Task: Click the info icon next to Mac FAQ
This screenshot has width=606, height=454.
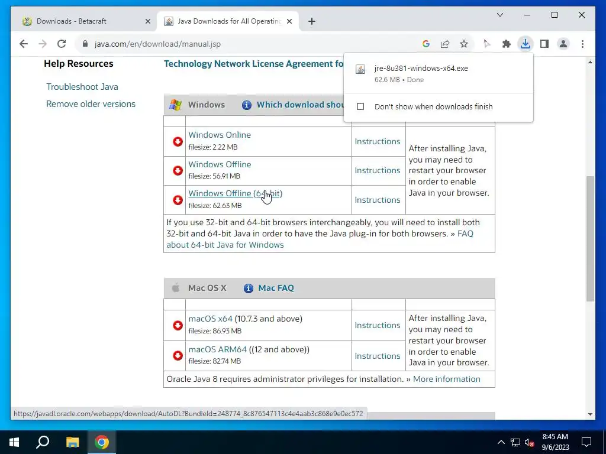Action: [248, 288]
